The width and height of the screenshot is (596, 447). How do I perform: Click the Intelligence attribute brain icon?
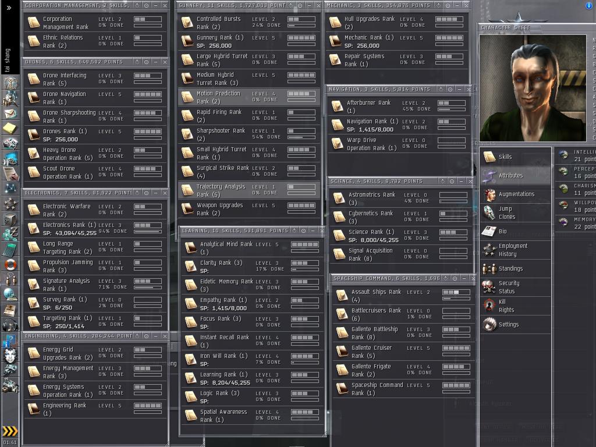(563, 155)
